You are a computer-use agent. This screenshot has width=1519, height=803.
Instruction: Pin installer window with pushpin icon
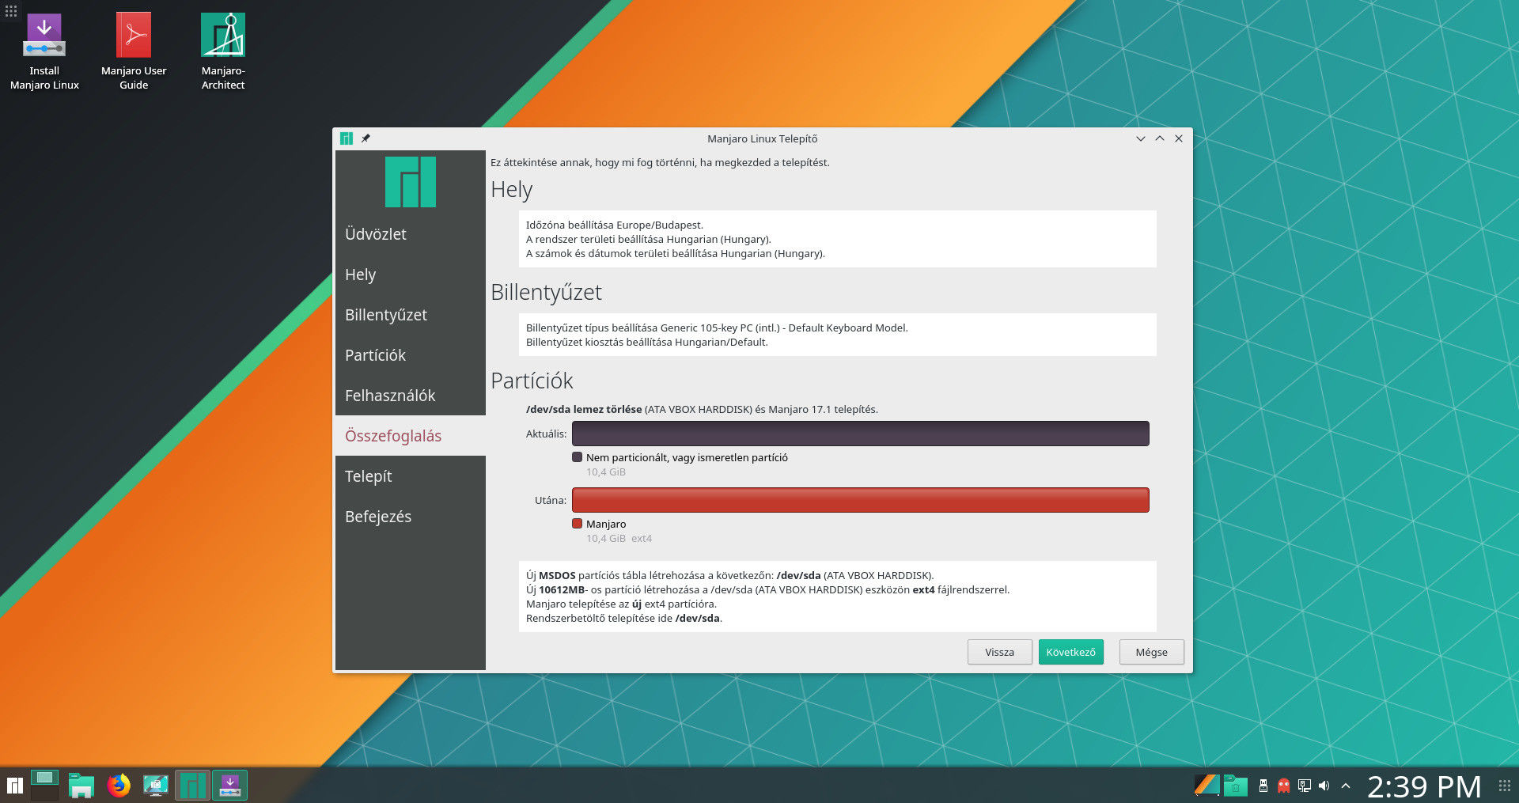(x=366, y=138)
